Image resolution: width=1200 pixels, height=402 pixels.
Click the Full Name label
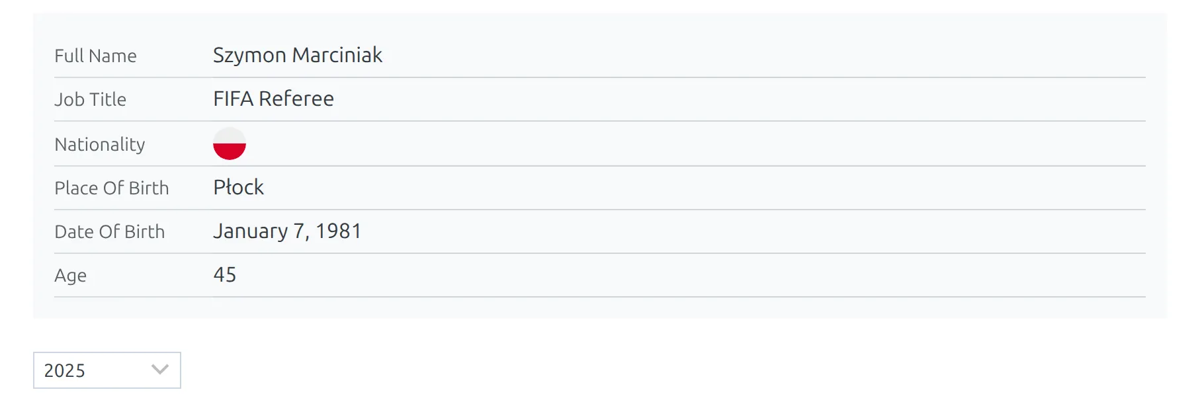point(96,56)
